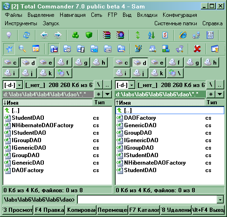Sort with the A-Z arrow icon
Viewport: 227px width, 217px height.
(x=151, y=35)
